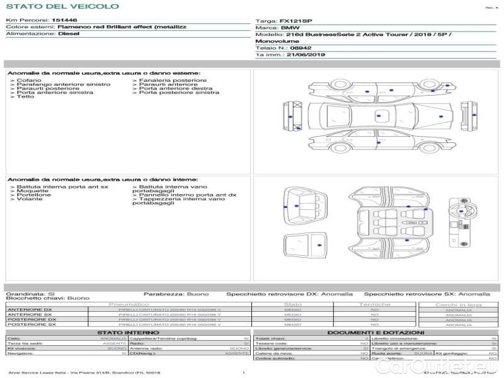
Task: Click the Grandinata: Si entry
Action: click(x=30, y=294)
